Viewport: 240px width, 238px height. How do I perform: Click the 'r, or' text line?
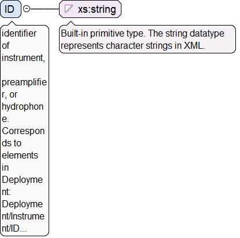tap(10, 95)
